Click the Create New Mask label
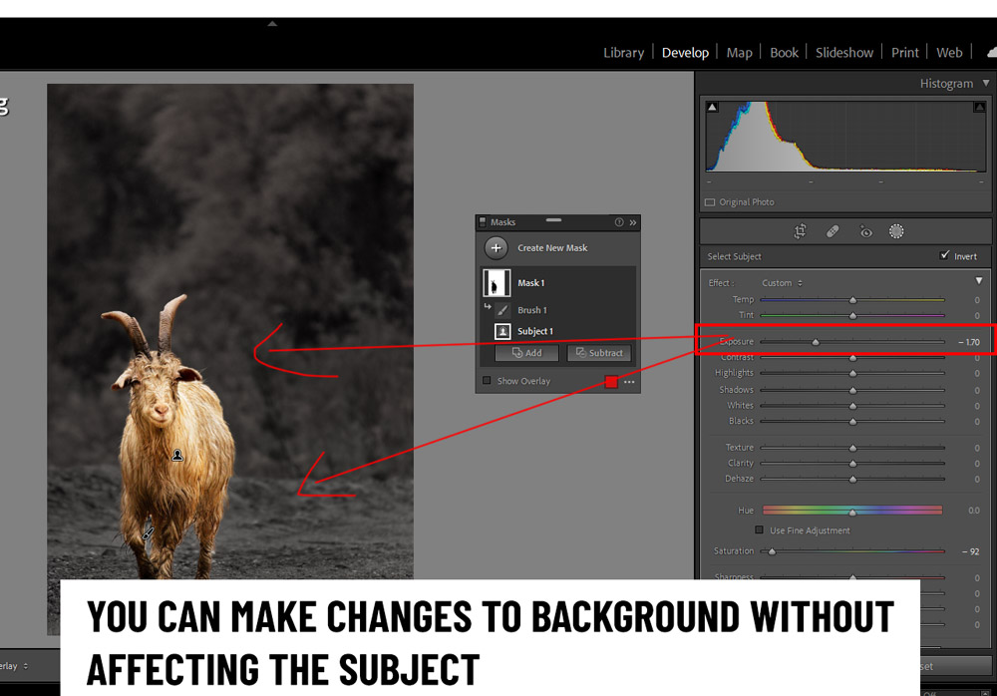The width and height of the screenshot is (997, 696). 552,248
